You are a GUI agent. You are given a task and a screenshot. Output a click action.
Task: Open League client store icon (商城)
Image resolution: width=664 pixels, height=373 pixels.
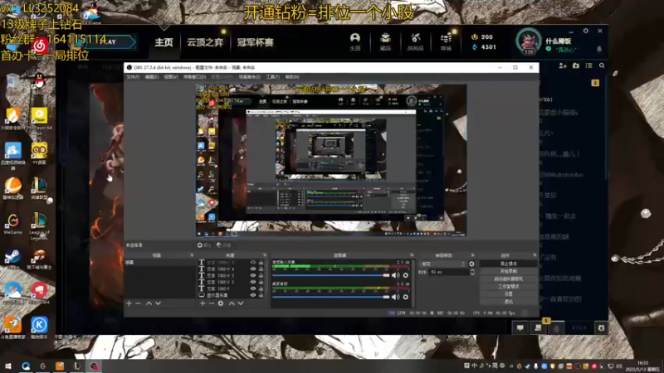pos(446,42)
